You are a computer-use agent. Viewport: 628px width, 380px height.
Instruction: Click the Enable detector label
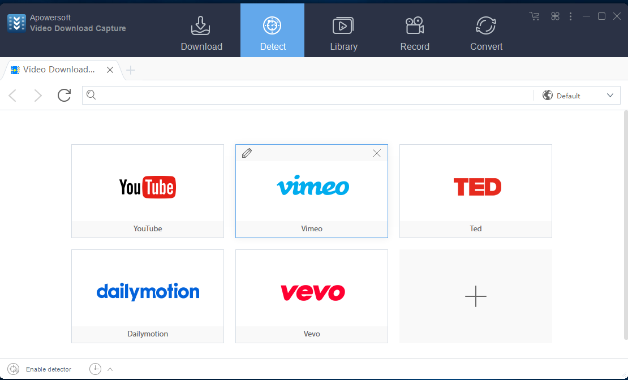[49, 369]
